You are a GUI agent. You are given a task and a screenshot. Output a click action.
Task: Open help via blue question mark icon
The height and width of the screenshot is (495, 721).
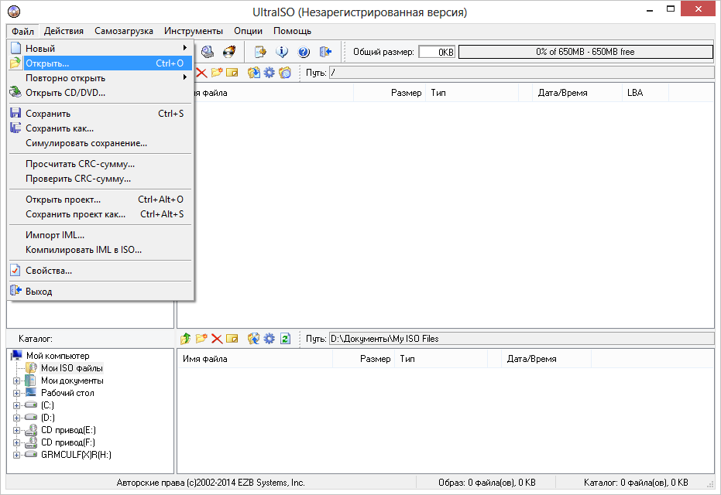click(x=304, y=52)
